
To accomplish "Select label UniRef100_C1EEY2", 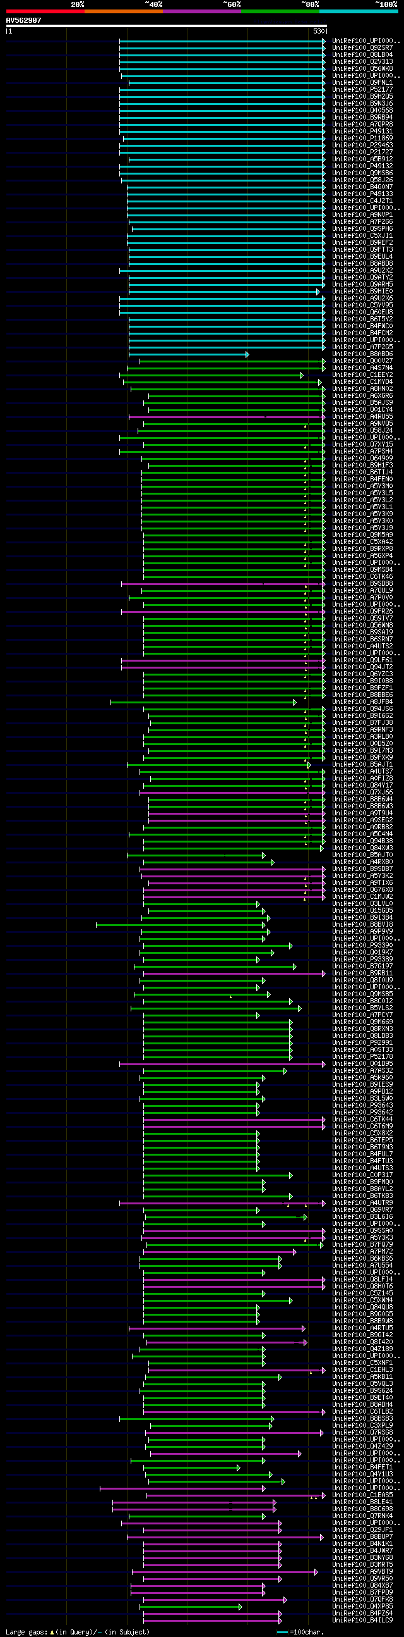I will 362,375.
